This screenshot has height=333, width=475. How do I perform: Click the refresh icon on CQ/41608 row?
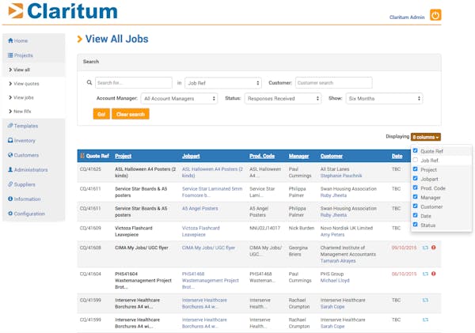click(x=425, y=248)
